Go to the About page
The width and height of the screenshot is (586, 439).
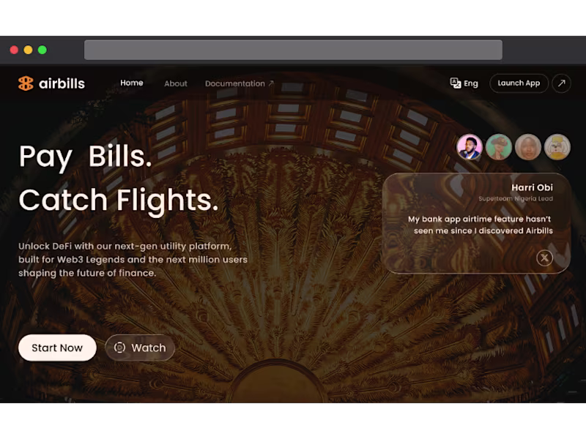click(176, 83)
